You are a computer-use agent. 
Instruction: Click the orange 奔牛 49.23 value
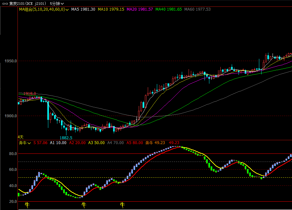click(155, 143)
